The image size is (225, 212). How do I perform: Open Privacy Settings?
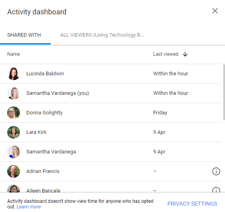192,204
